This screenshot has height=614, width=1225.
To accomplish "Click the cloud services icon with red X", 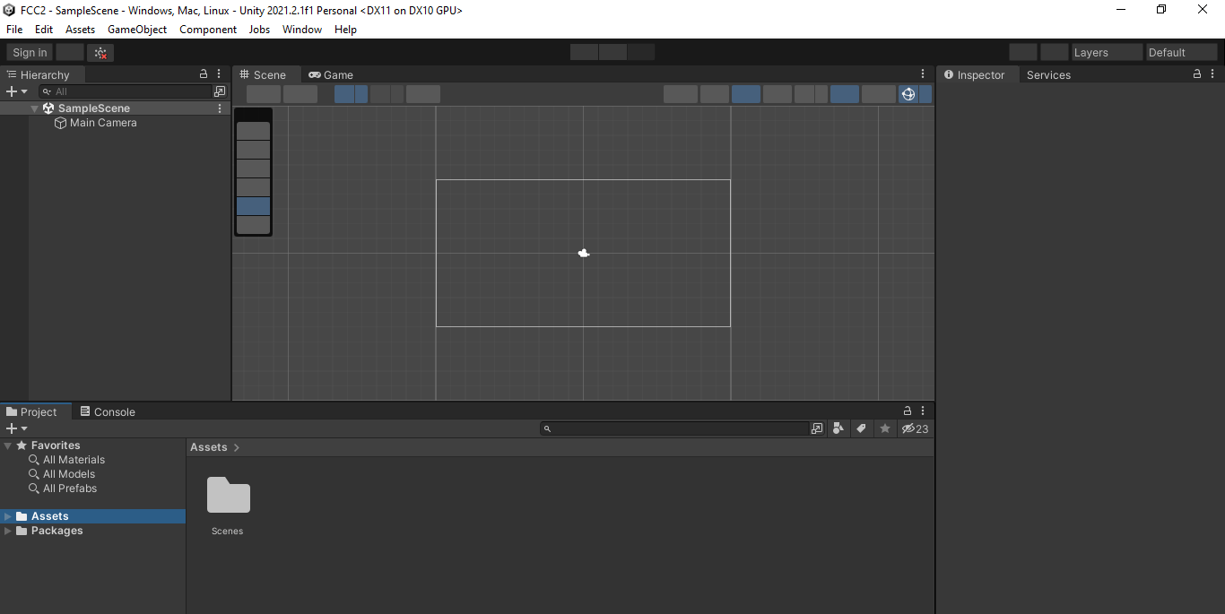I will [100, 53].
